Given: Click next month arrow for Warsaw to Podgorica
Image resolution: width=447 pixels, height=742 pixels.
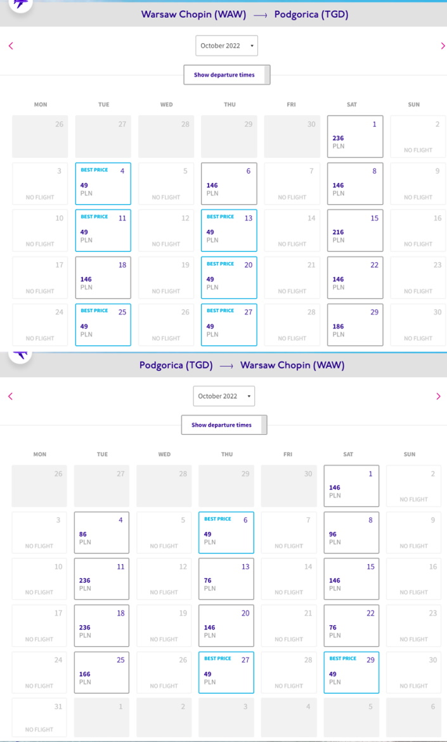Looking at the screenshot, I should click(443, 46).
